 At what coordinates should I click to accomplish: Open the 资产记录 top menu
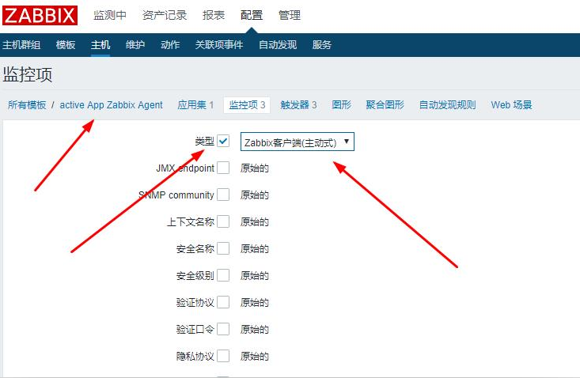tap(165, 15)
